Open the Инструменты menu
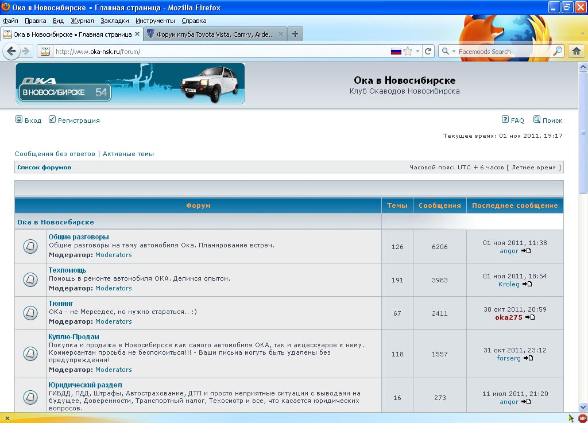This screenshot has width=588, height=423. click(x=155, y=21)
